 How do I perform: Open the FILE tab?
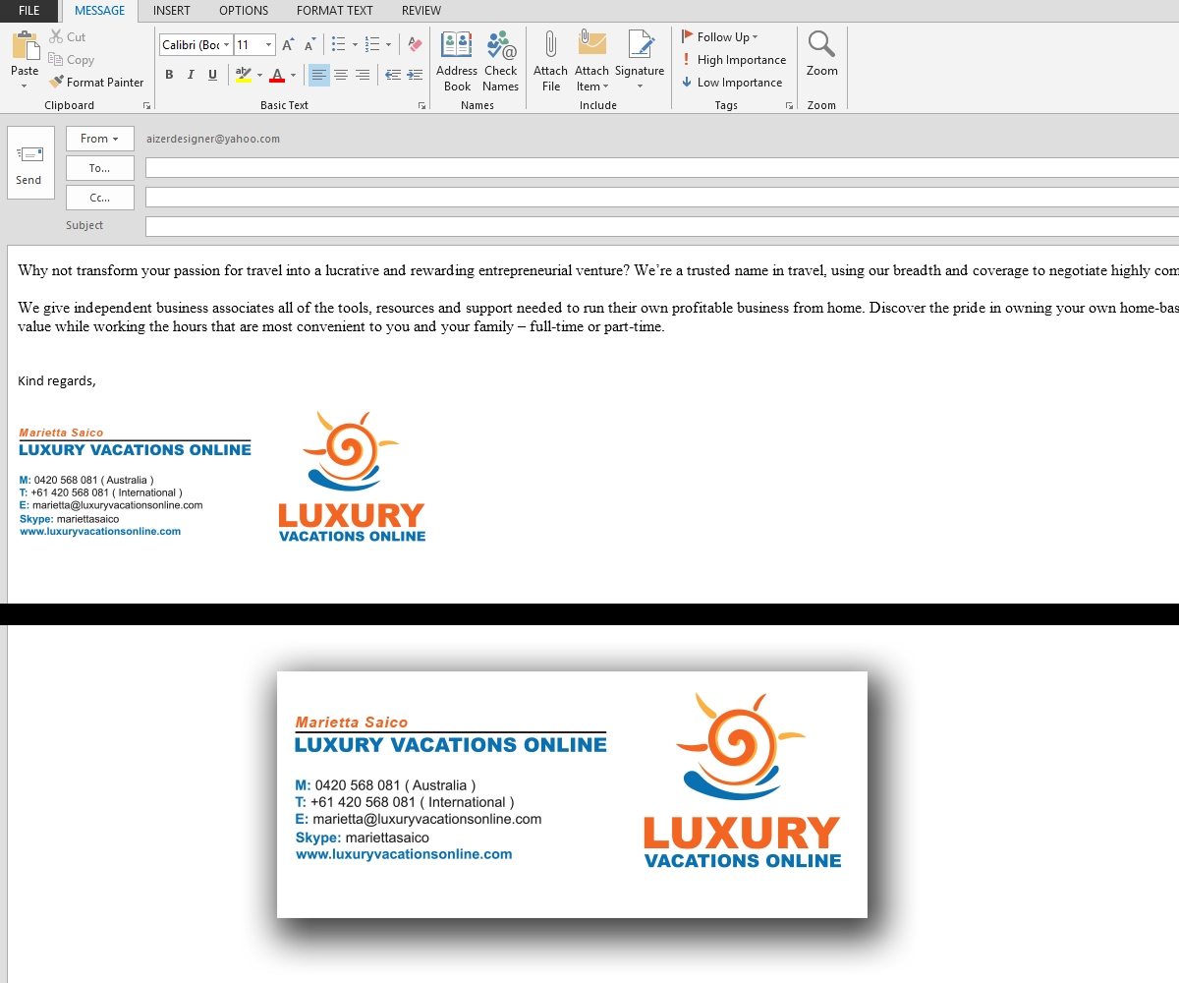[x=29, y=11]
